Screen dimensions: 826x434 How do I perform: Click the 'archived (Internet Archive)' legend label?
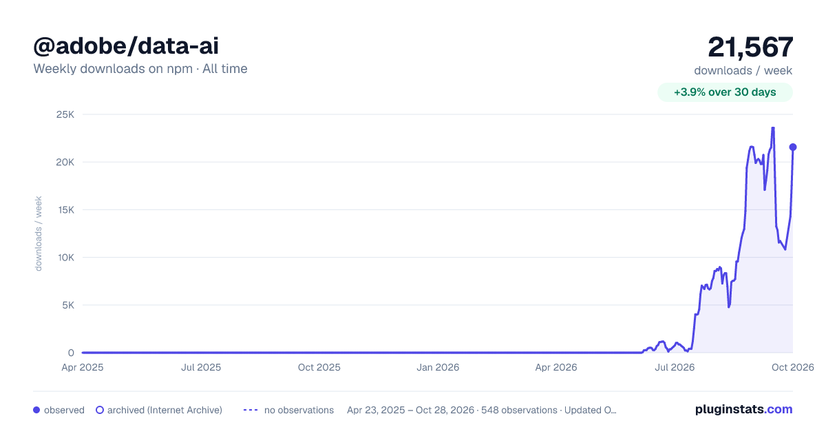pyautogui.click(x=165, y=410)
